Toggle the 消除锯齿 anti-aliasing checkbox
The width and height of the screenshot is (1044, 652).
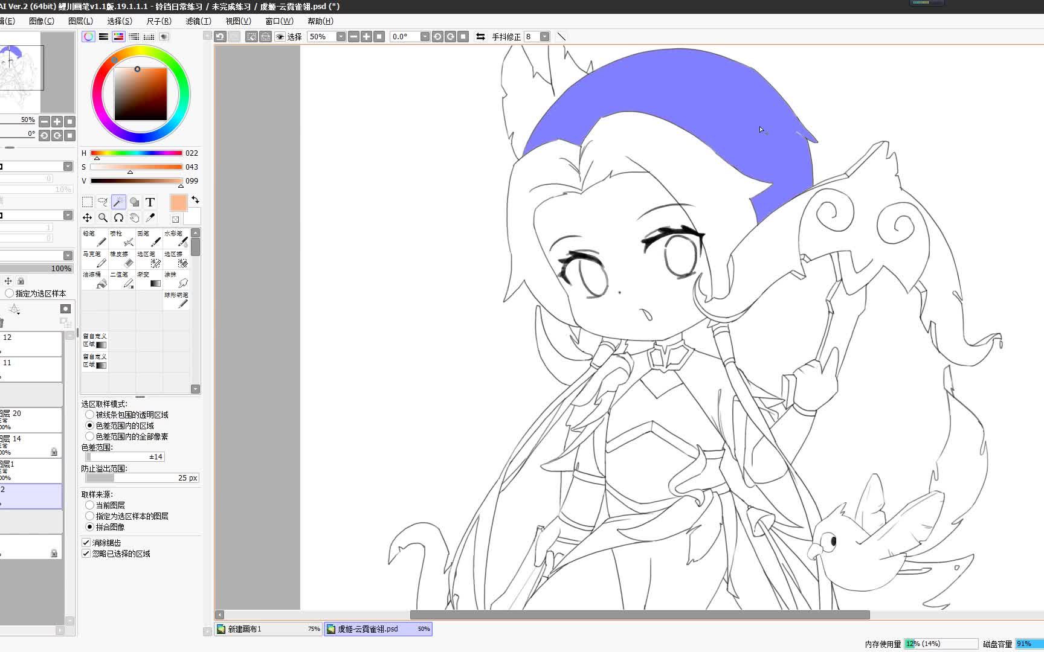point(86,543)
